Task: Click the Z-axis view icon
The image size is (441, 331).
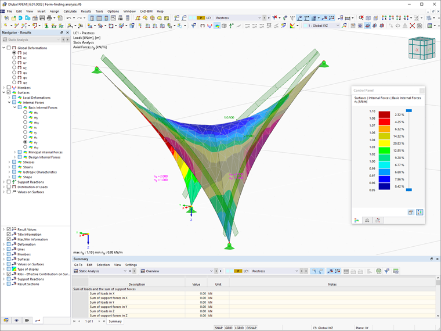Action: click(398, 18)
